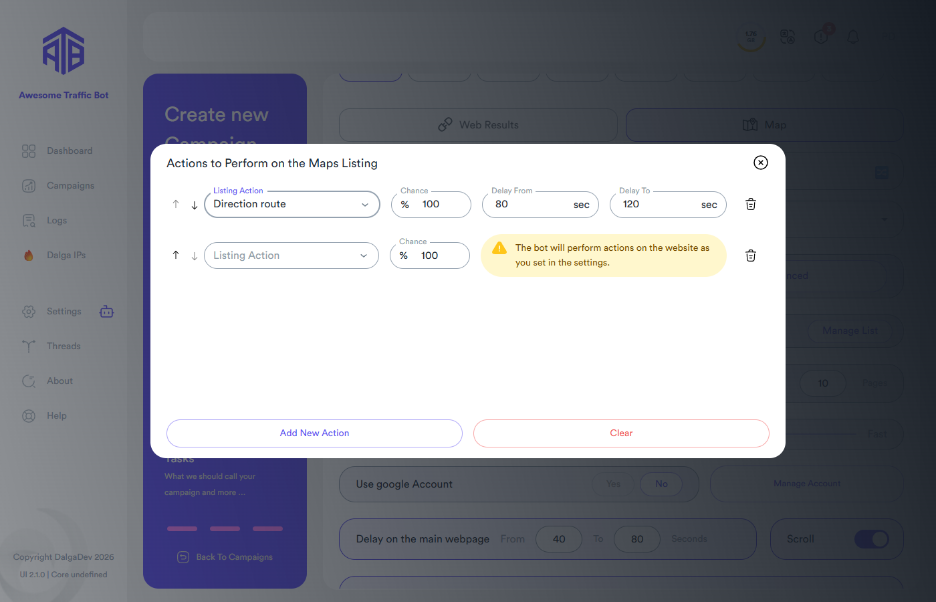Edit the pages count field showing 10
This screenshot has width=936, height=602.
click(823, 383)
